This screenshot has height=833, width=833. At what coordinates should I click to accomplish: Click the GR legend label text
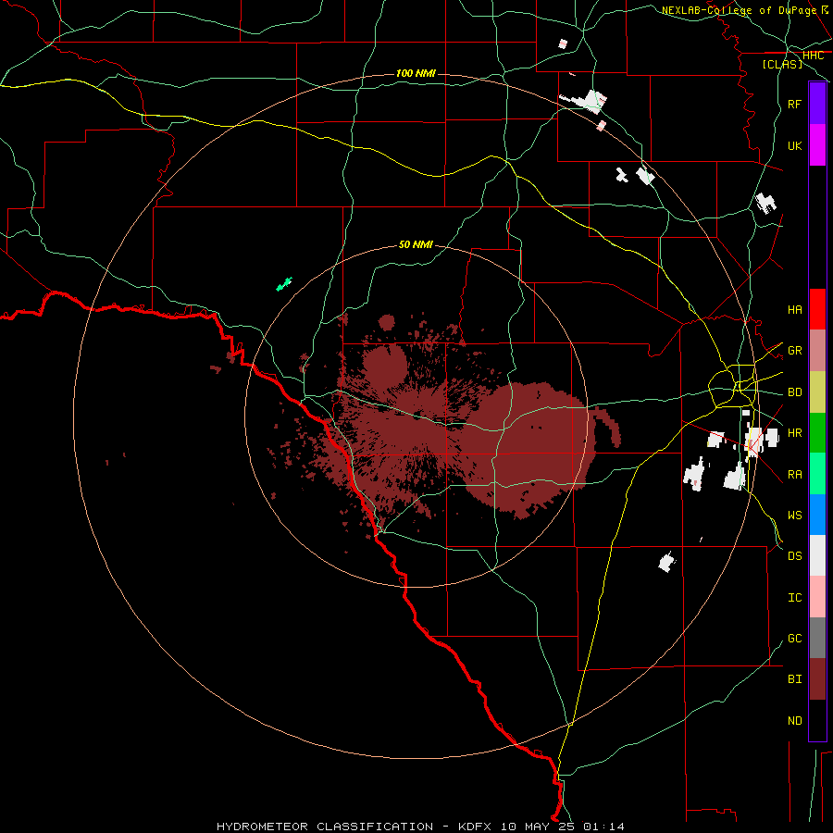pyautogui.click(x=795, y=350)
